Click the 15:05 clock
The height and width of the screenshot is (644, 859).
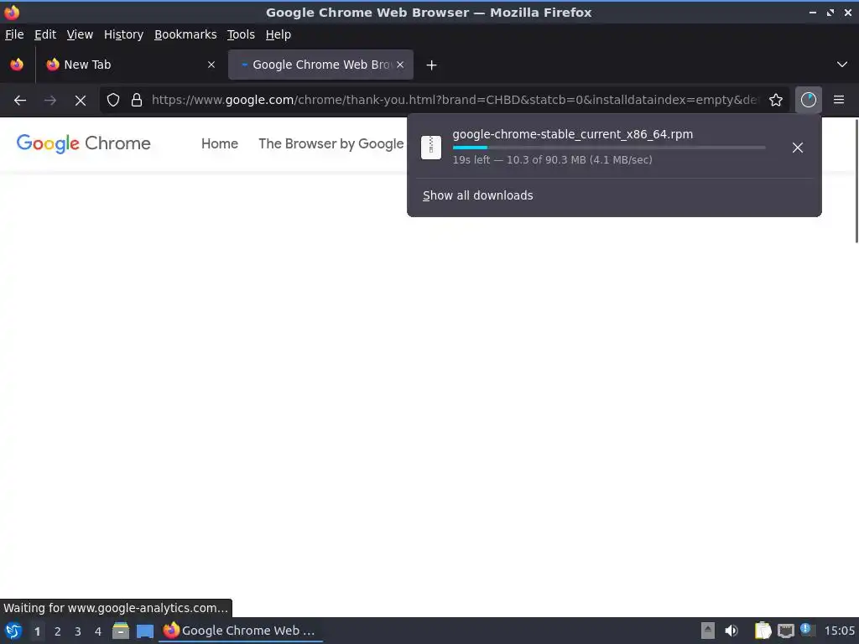pyautogui.click(x=839, y=631)
